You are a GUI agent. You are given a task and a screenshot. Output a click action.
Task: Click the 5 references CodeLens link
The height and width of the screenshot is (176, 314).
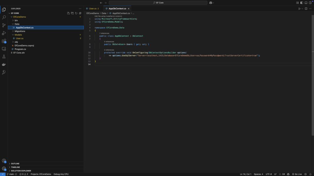tap(109, 42)
